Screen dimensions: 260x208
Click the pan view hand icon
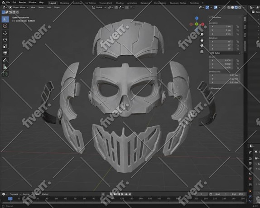[x=202, y=40]
